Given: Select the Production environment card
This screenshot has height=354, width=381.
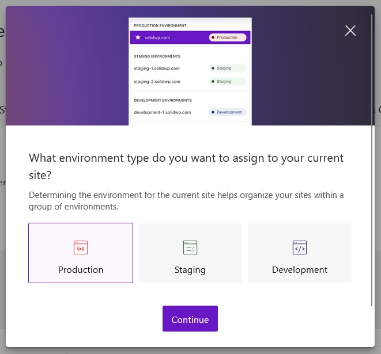Looking at the screenshot, I should point(81,253).
